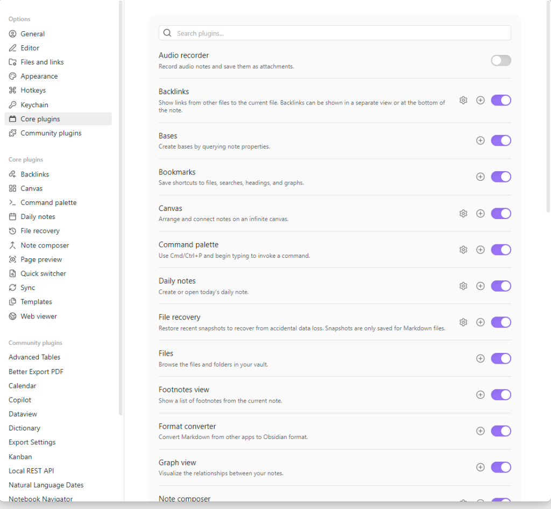551x509 pixels.
Task: Enable the Audio recorder plugin
Action: [501, 60]
